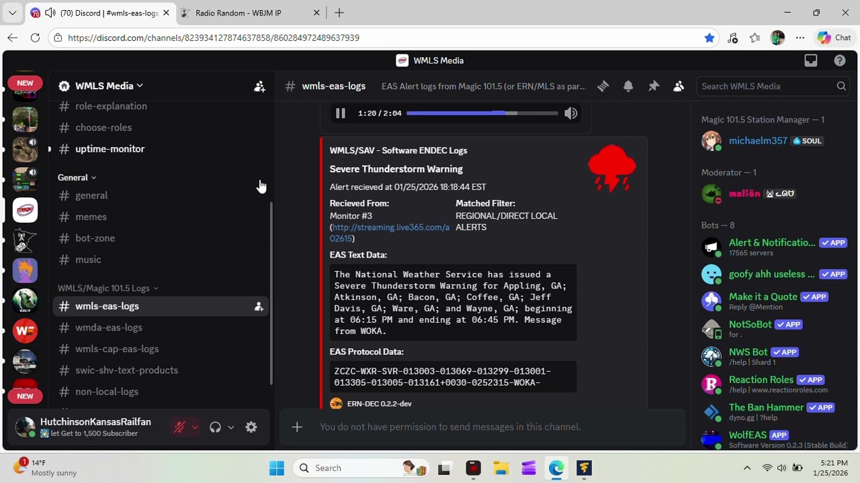860x483 pixels.
Task: Open the Copilot Chat button
Action: pos(834,38)
